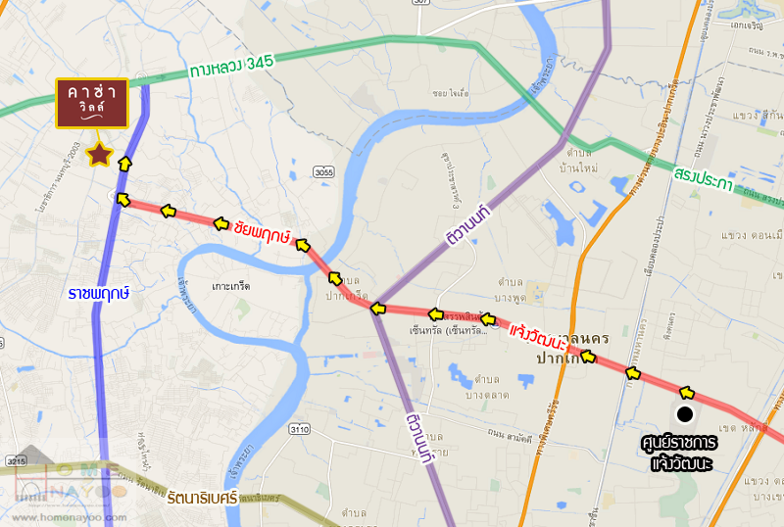Click the ศูนย์ราชการ แจ้งวัฒนะ label
The image size is (784, 527).
click(x=680, y=453)
